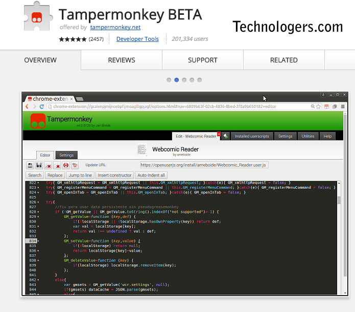Open a new tab next to chrome-exten
The image size is (355, 312).
pos(79,99)
